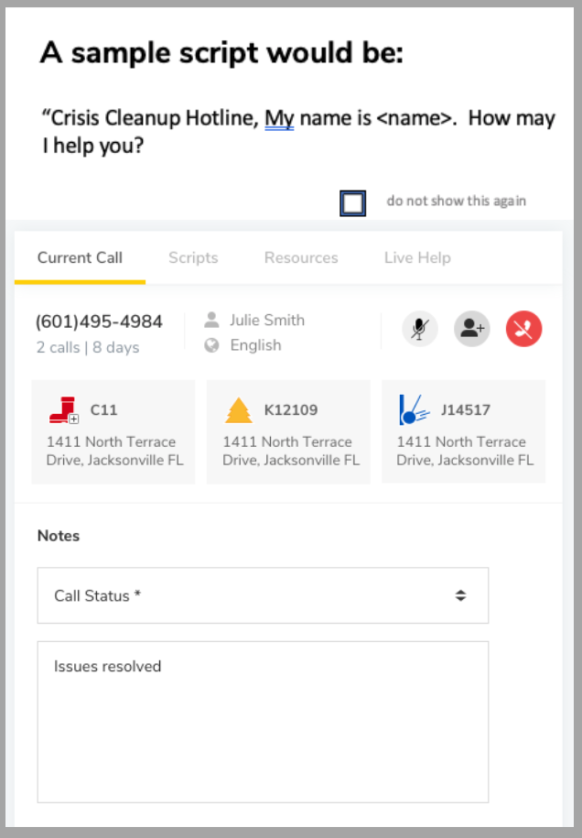Click the Call Status sort arrows
The image size is (582, 838).
(x=460, y=595)
